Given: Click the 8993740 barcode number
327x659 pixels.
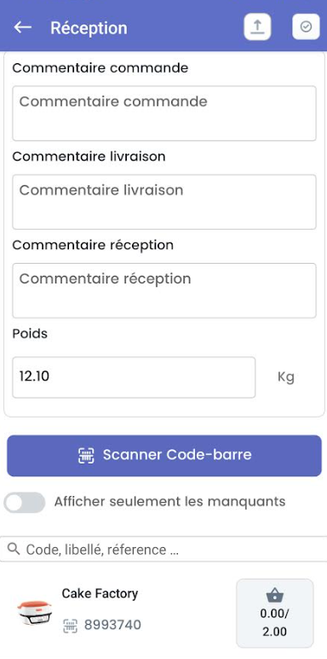Looking at the screenshot, I should tap(112, 626).
